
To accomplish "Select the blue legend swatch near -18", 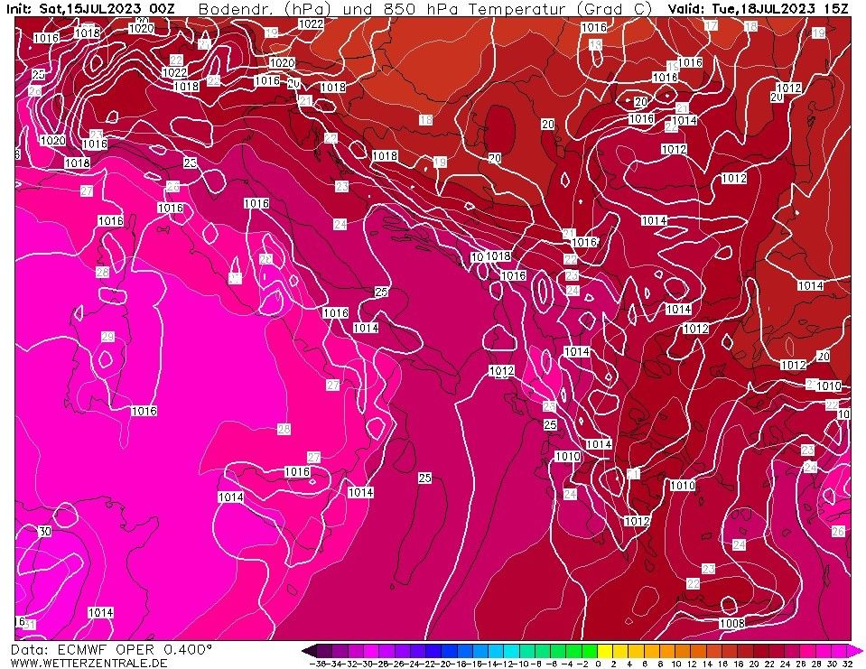I will pos(465,650).
